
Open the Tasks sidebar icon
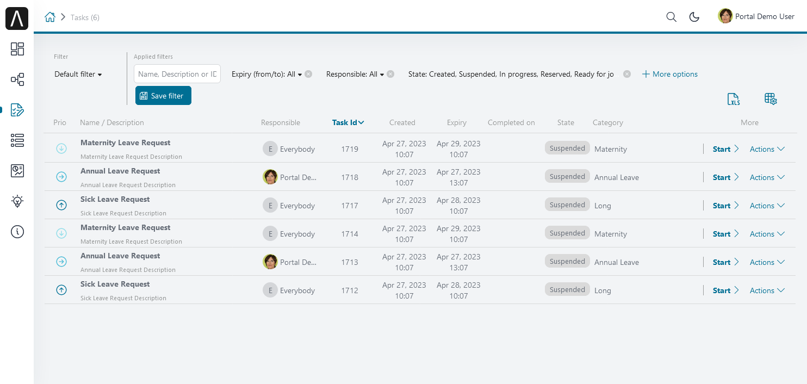pyautogui.click(x=17, y=110)
